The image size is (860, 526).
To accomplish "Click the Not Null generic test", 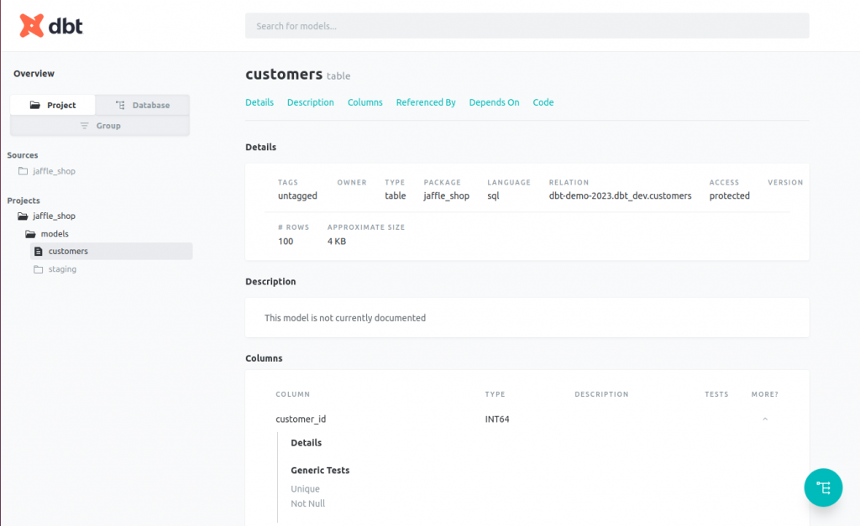I will tap(307, 503).
